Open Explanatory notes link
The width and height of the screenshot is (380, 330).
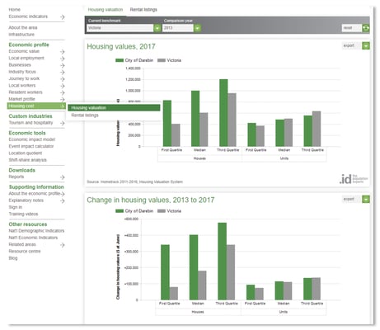tap(26, 200)
